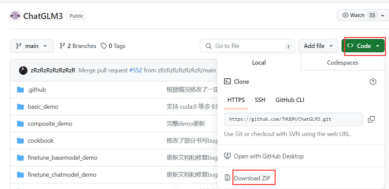This screenshot has width=389, height=189.
Task: Open the main branch selector dropdown
Action: point(32,46)
